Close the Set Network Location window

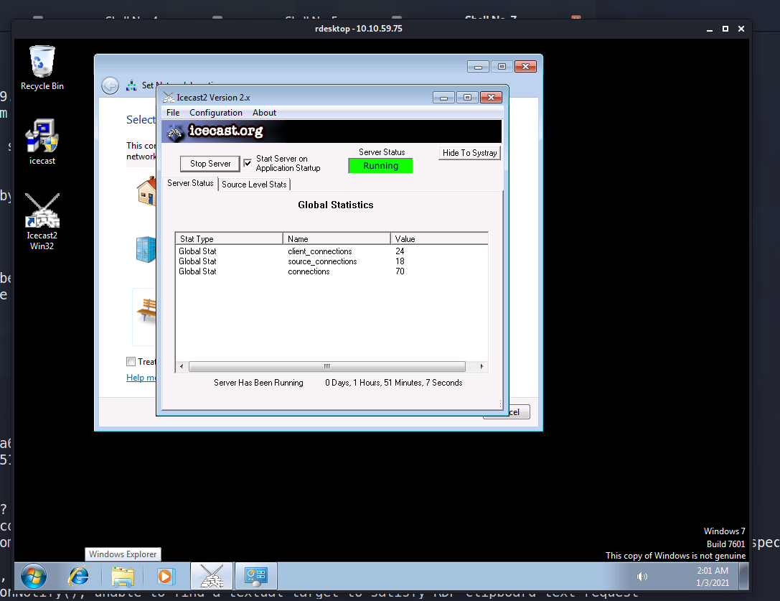click(525, 66)
